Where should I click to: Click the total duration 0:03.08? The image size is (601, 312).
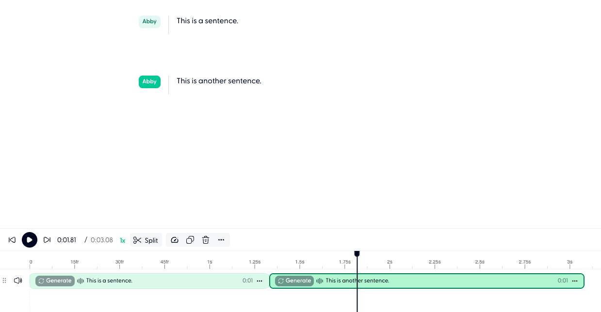click(x=102, y=240)
